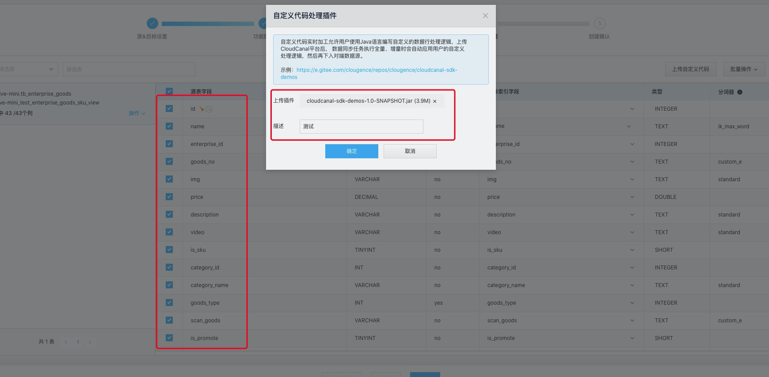Select page 1 in the table list pagination

click(78, 342)
